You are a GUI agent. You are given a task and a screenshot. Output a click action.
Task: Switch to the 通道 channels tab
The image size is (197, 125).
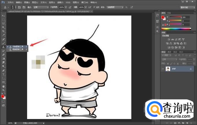(169, 52)
